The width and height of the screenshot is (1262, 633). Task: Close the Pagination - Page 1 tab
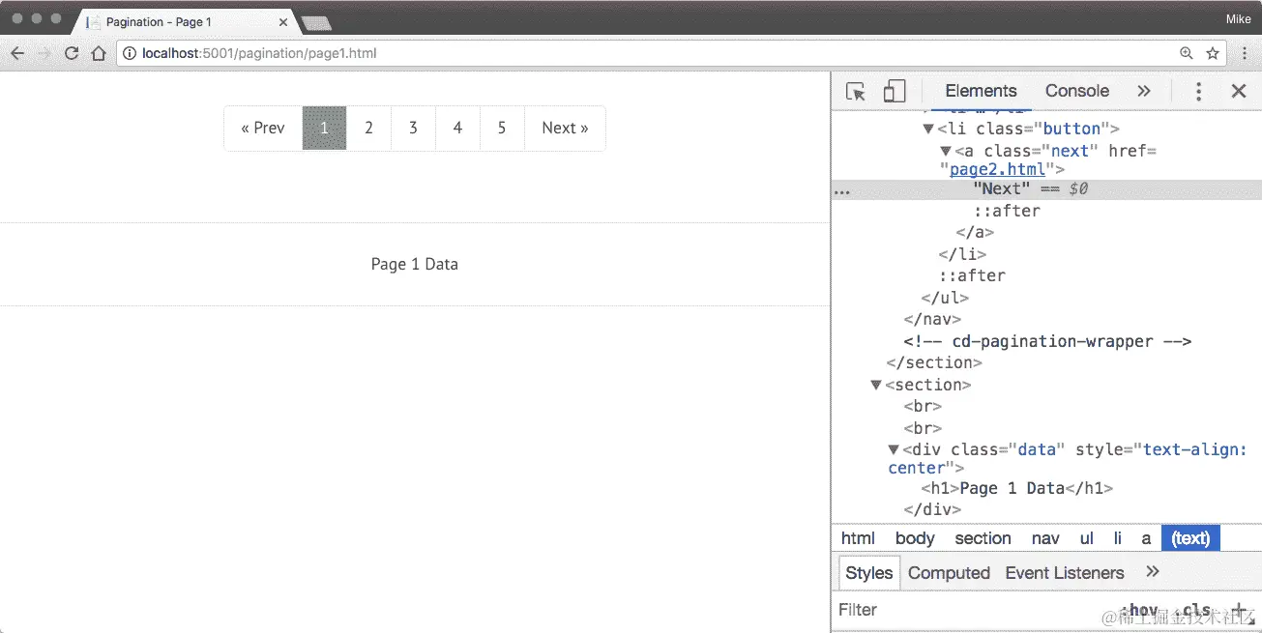[283, 21]
